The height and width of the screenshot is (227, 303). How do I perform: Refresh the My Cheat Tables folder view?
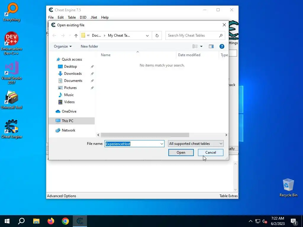pos(157,35)
